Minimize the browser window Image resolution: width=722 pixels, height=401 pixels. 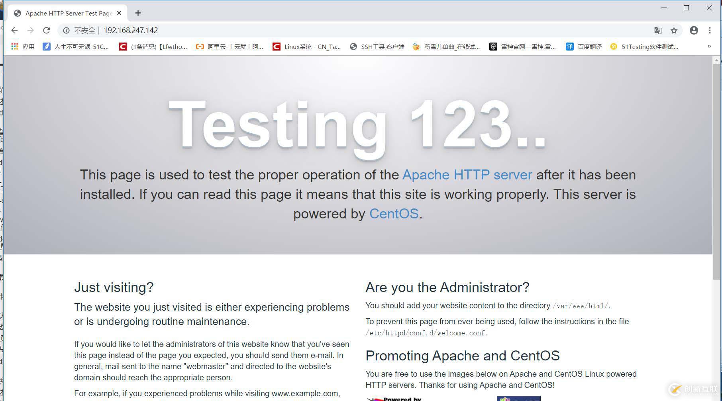(664, 8)
